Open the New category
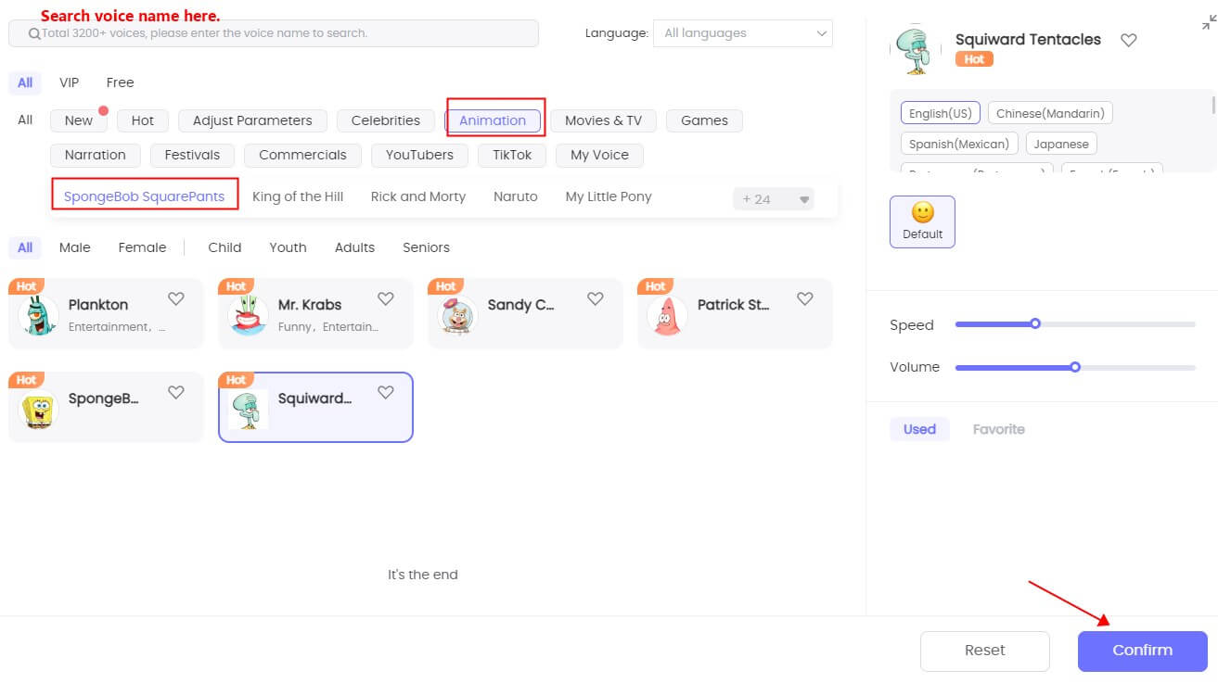 (79, 120)
